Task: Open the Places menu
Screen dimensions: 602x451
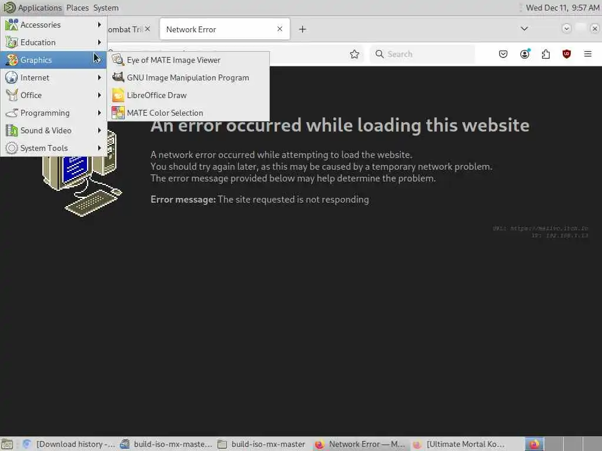Action: click(77, 8)
